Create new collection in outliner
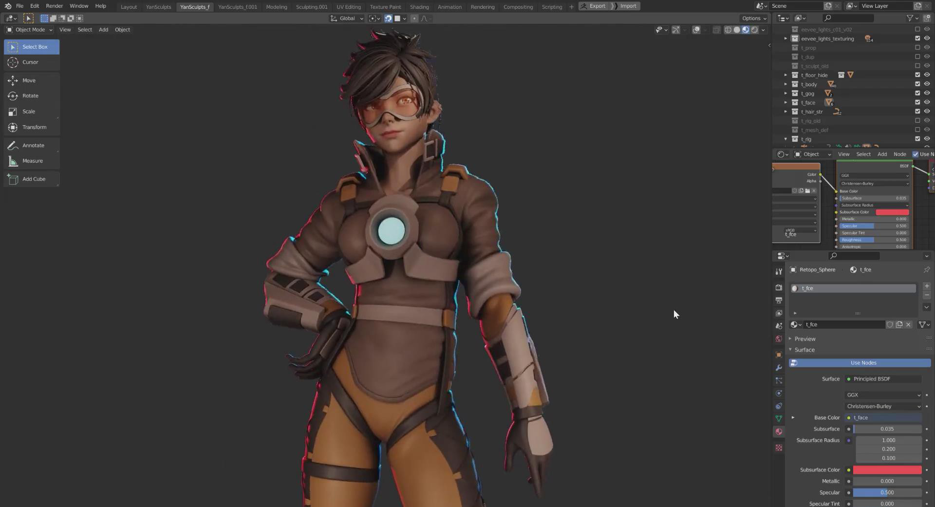Screen dimensions: 935x507 point(927,18)
